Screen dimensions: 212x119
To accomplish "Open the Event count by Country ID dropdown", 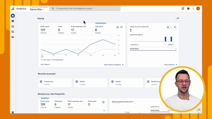I will tap(123, 102).
